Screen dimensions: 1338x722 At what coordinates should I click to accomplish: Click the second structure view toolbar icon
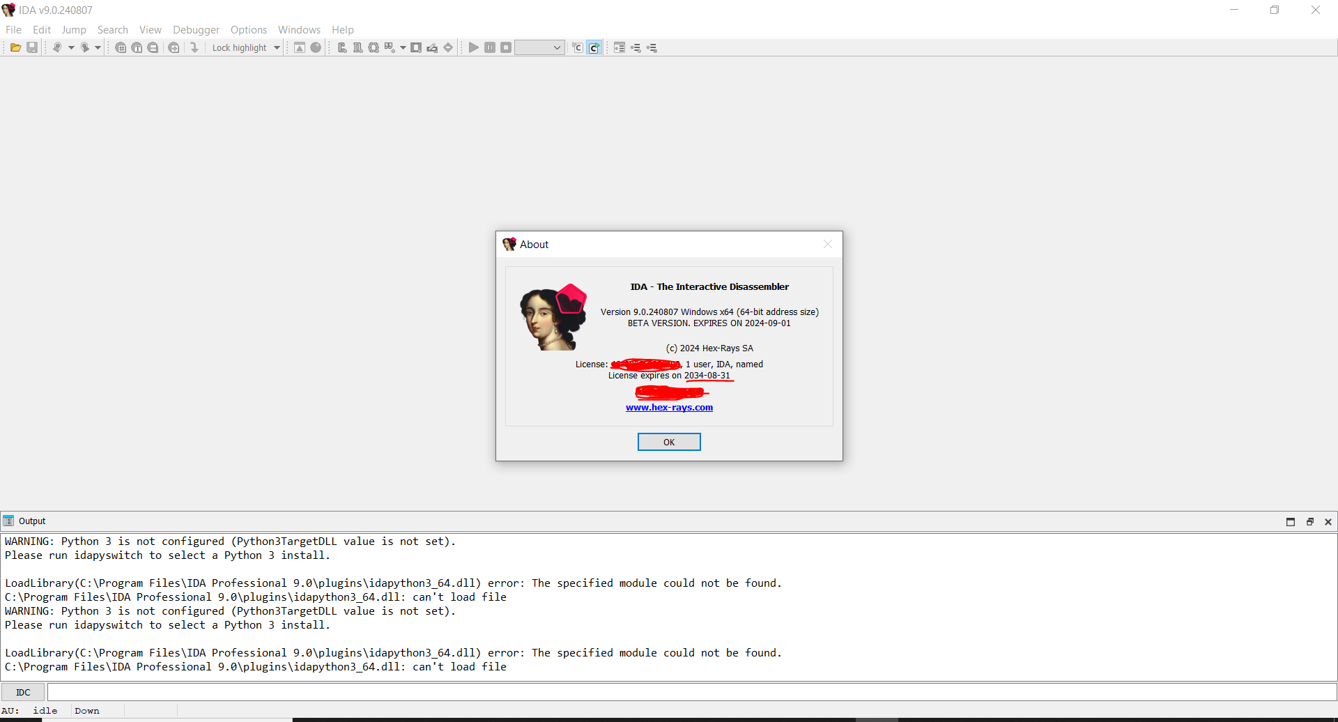pos(357,47)
